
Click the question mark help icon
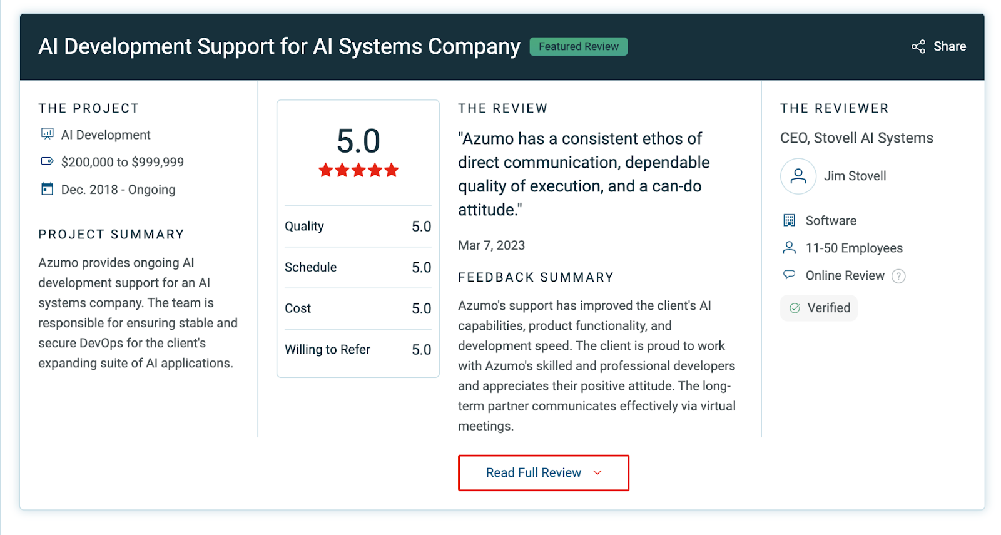[898, 276]
